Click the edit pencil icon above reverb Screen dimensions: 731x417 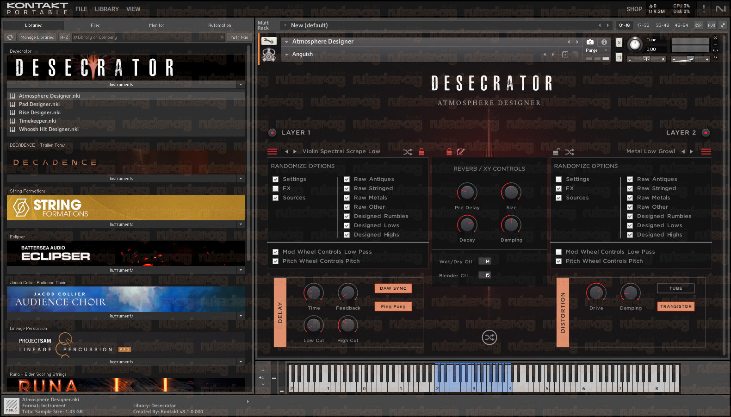click(460, 151)
